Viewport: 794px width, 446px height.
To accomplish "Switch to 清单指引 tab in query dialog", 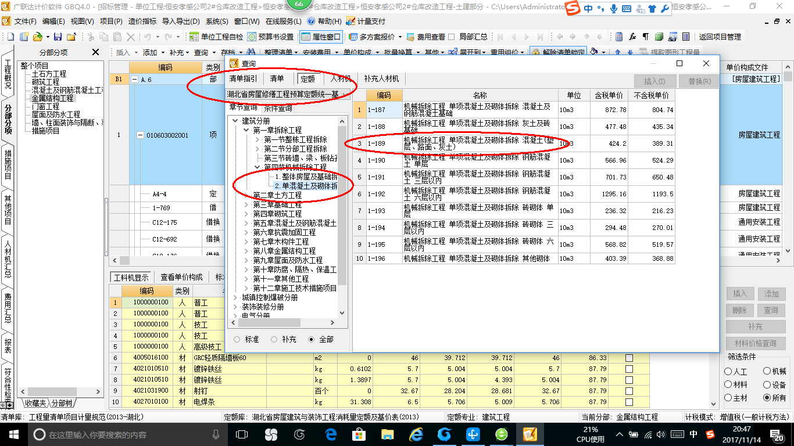I will (x=243, y=78).
